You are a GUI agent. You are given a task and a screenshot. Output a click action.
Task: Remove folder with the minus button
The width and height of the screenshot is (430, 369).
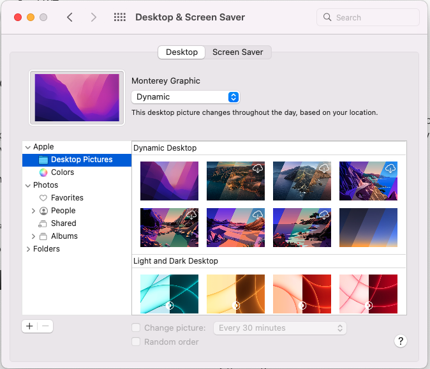pos(45,326)
